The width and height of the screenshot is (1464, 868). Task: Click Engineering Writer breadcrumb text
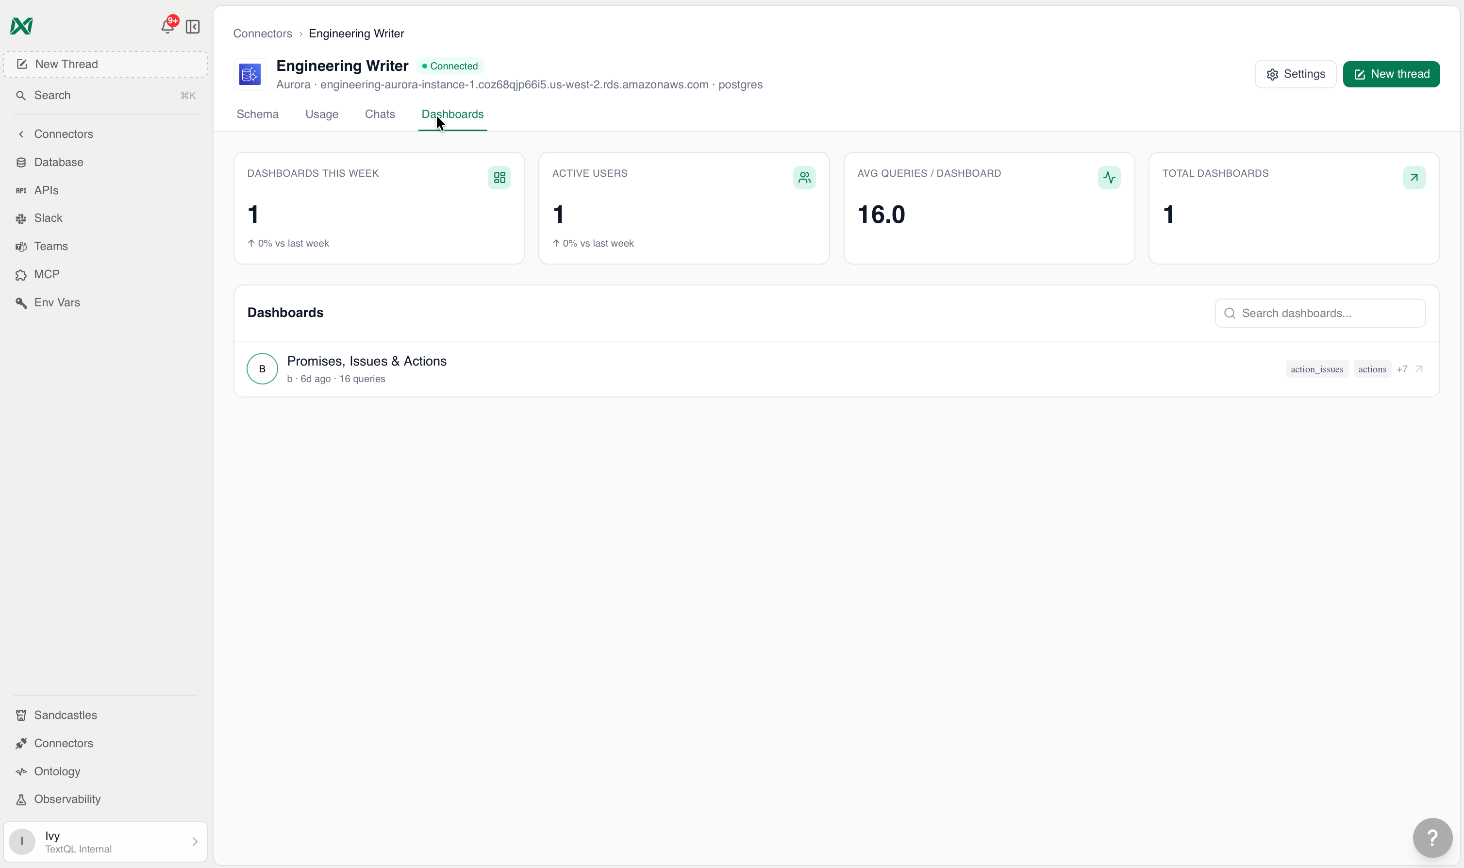356,33
